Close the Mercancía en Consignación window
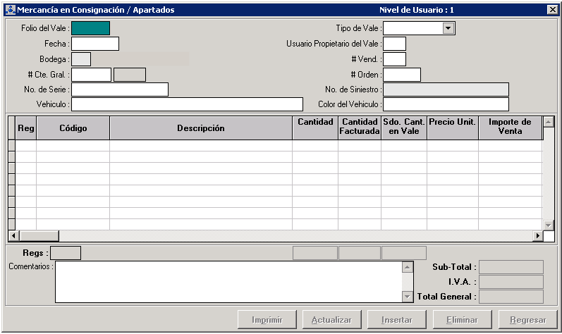 pyautogui.click(x=551, y=10)
